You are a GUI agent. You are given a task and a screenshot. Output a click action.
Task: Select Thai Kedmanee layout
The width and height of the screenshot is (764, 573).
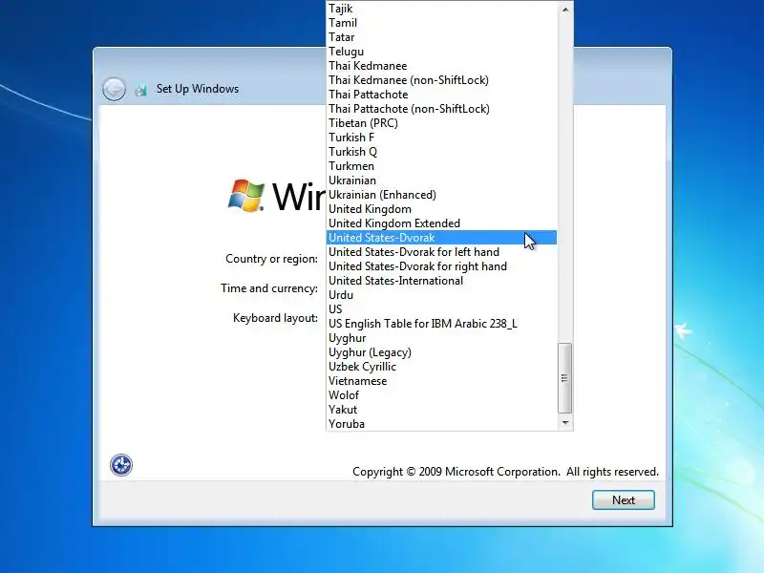pos(441,66)
